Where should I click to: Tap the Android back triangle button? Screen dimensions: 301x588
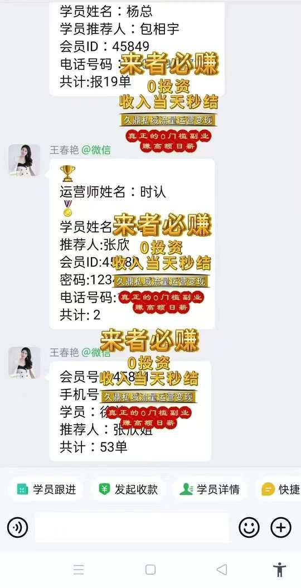pyautogui.click(x=221, y=570)
